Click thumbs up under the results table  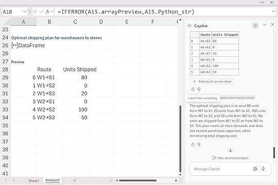(193, 89)
